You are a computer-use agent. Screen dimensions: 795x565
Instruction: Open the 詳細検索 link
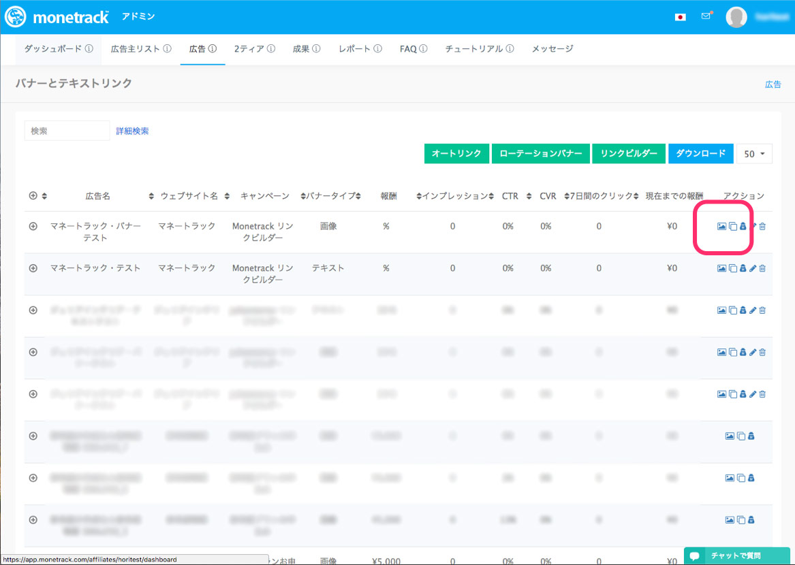132,131
